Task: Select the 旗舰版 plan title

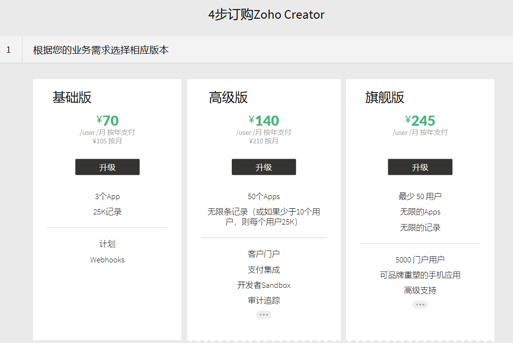Action: point(384,97)
